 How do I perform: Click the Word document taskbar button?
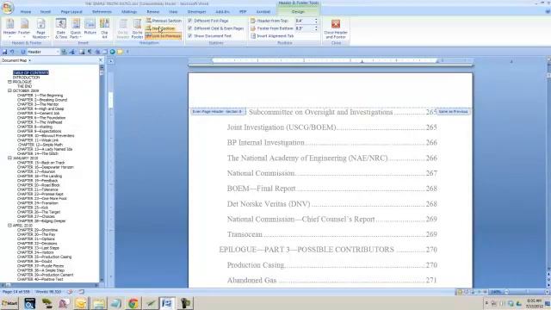[x=167, y=303]
